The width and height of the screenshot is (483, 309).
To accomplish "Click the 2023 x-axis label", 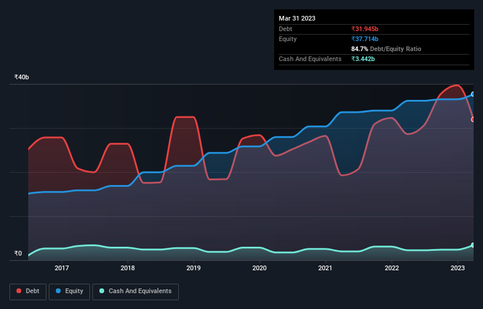I will [x=458, y=268].
